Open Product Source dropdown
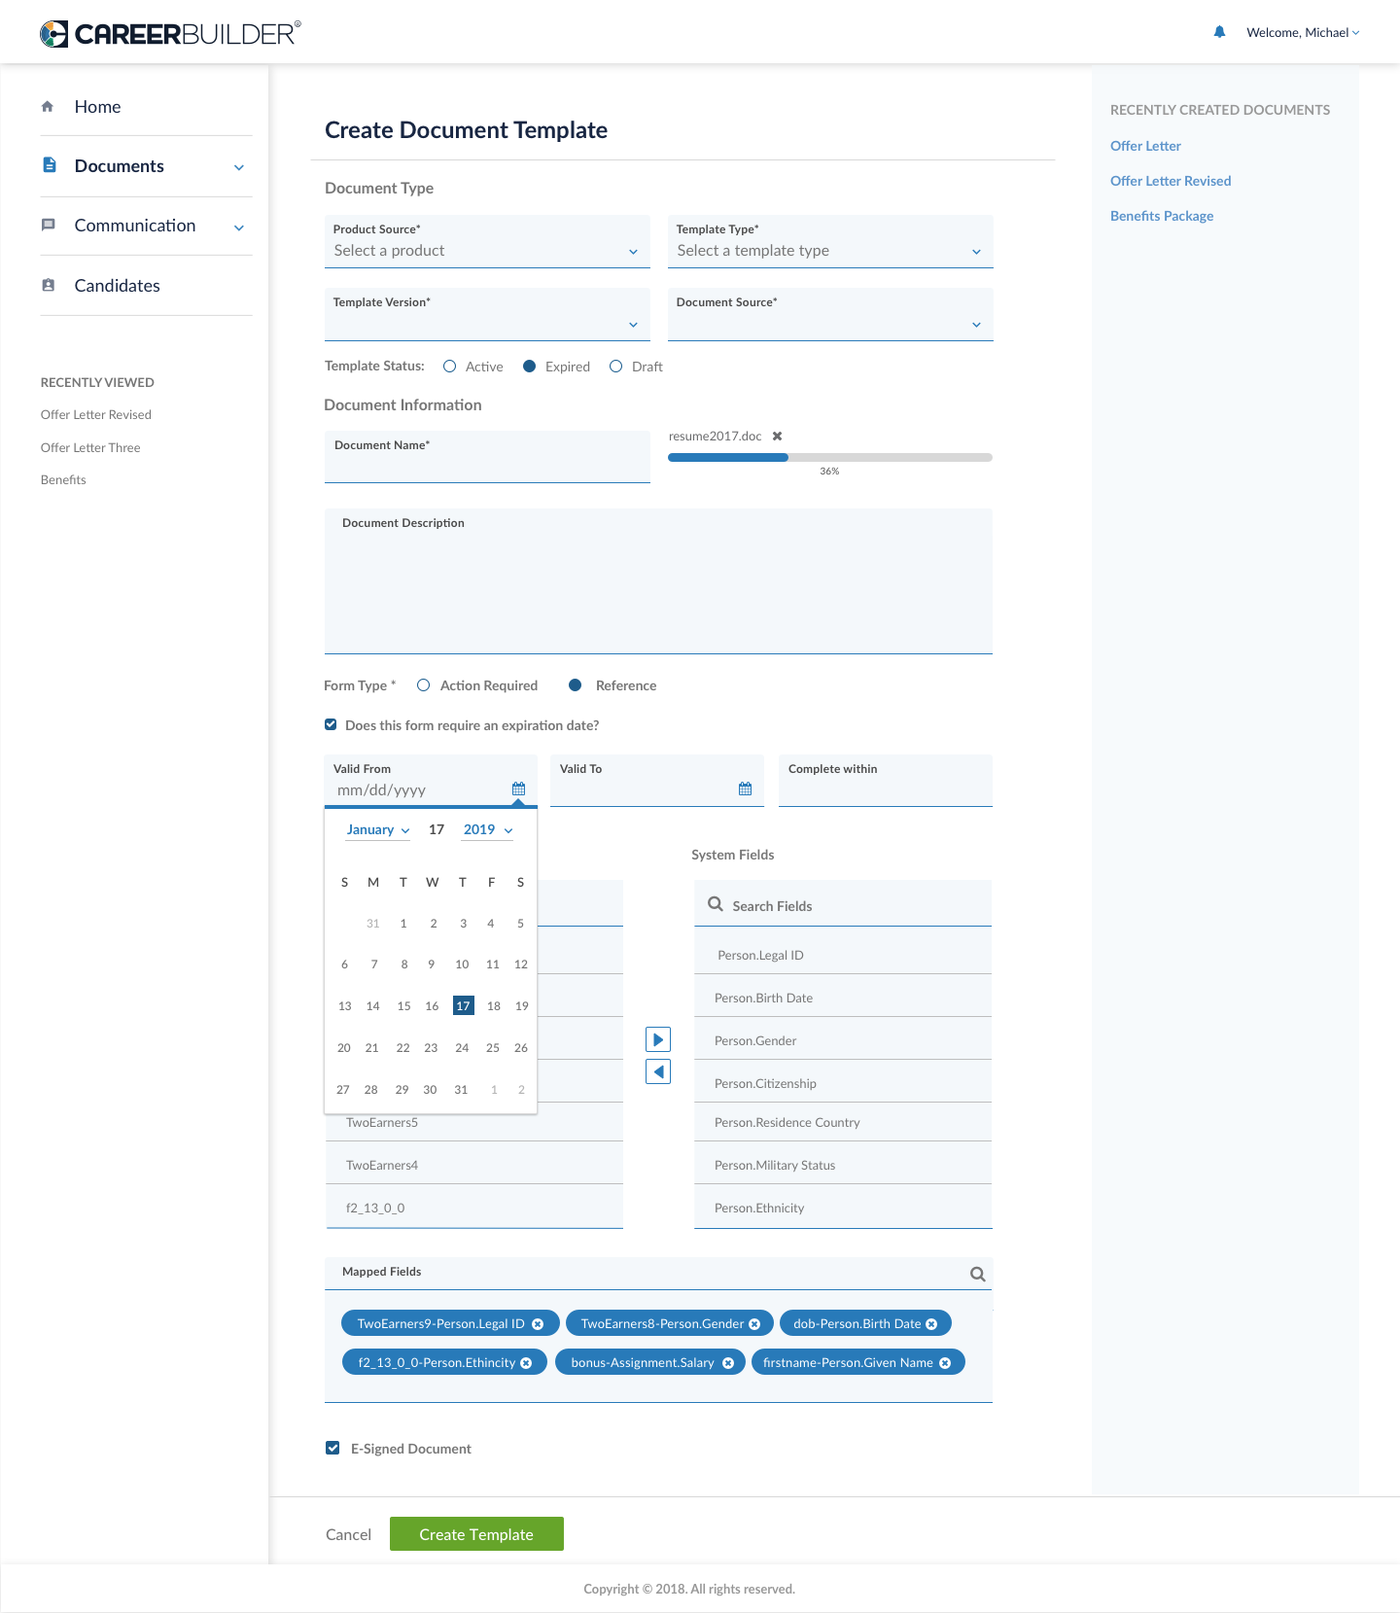Viewport: 1400px width, 1613px height. point(487,241)
